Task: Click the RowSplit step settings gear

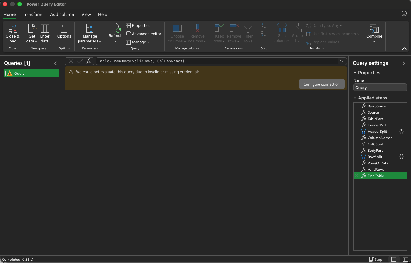Action: 402,157
